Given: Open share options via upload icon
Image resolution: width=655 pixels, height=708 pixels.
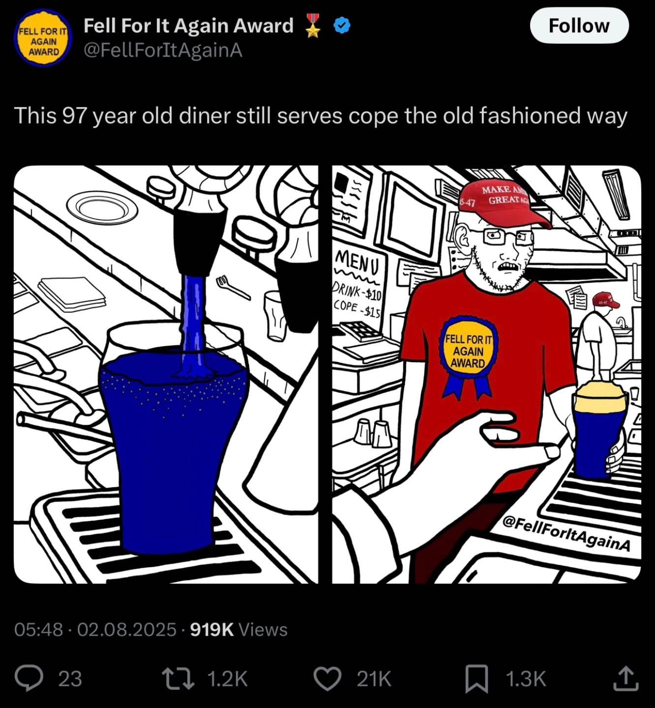Looking at the screenshot, I should [x=625, y=678].
